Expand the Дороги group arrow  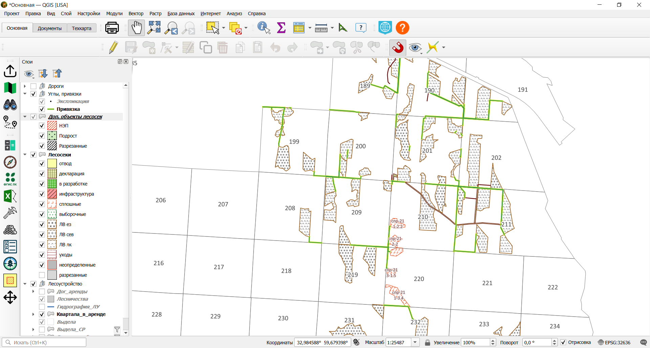tap(25, 86)
